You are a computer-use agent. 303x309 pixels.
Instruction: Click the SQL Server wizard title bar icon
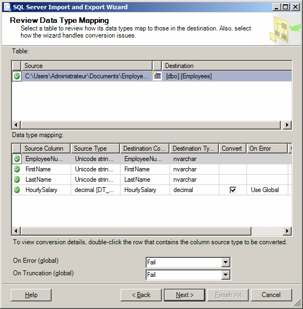(x=7, y=7)
